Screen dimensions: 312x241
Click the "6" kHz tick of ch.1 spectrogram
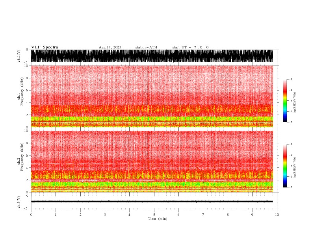click(x=28, y=90)
